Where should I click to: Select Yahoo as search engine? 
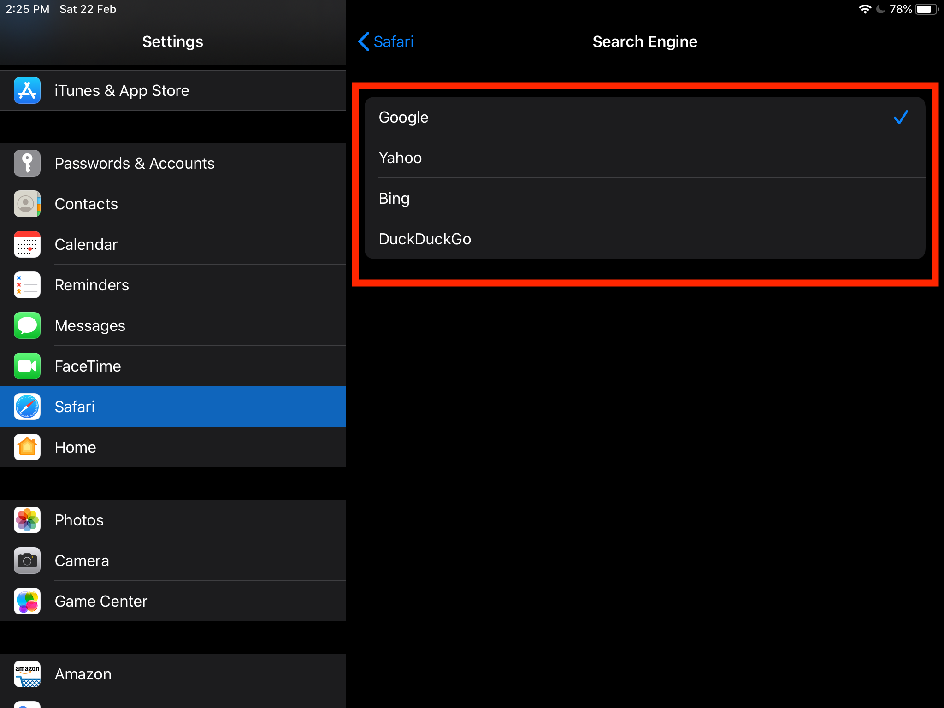click(645, 158)
